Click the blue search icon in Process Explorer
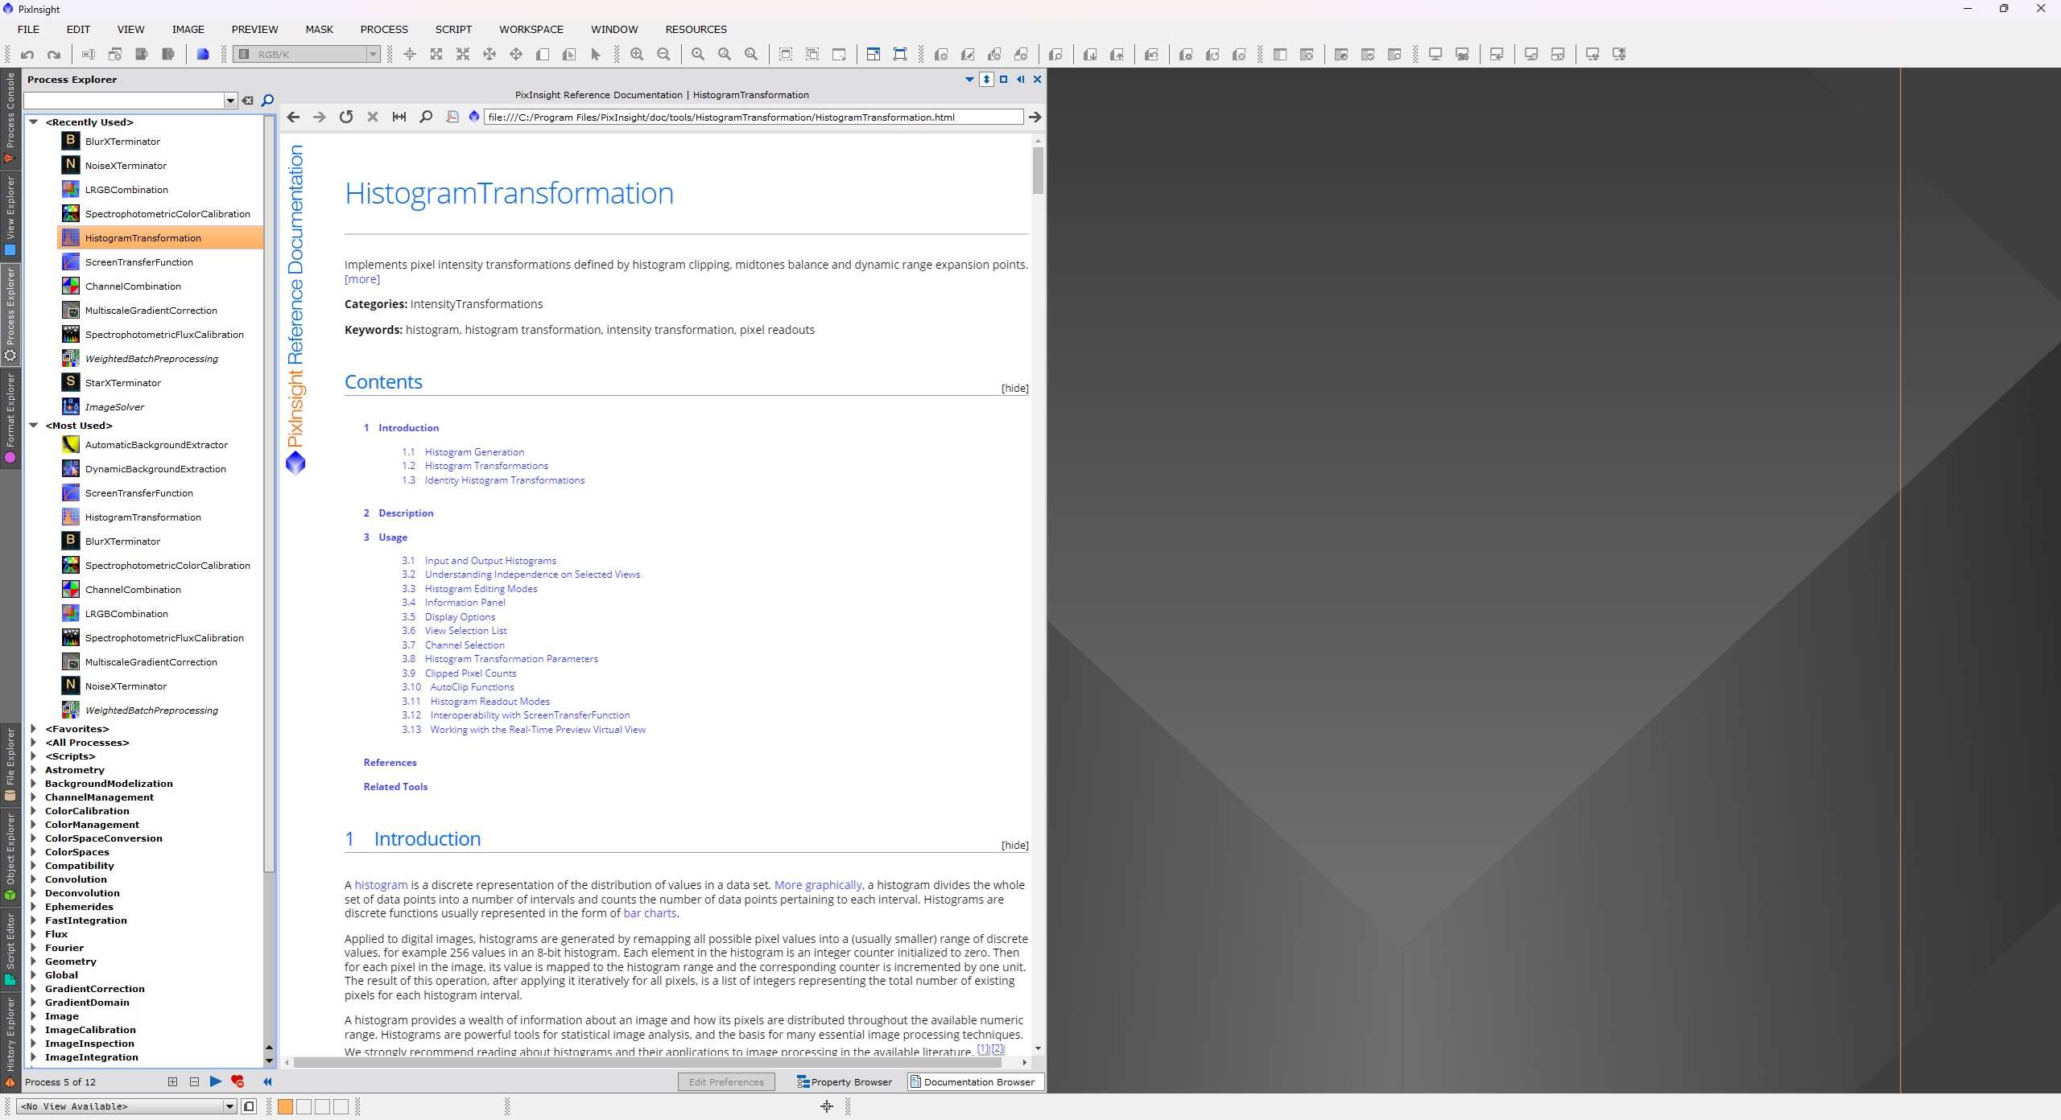 coord(268,101)
